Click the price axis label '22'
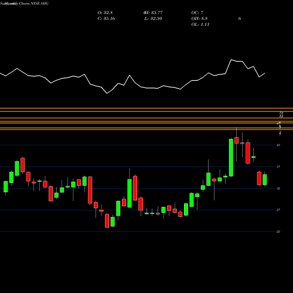 point(278,231)
